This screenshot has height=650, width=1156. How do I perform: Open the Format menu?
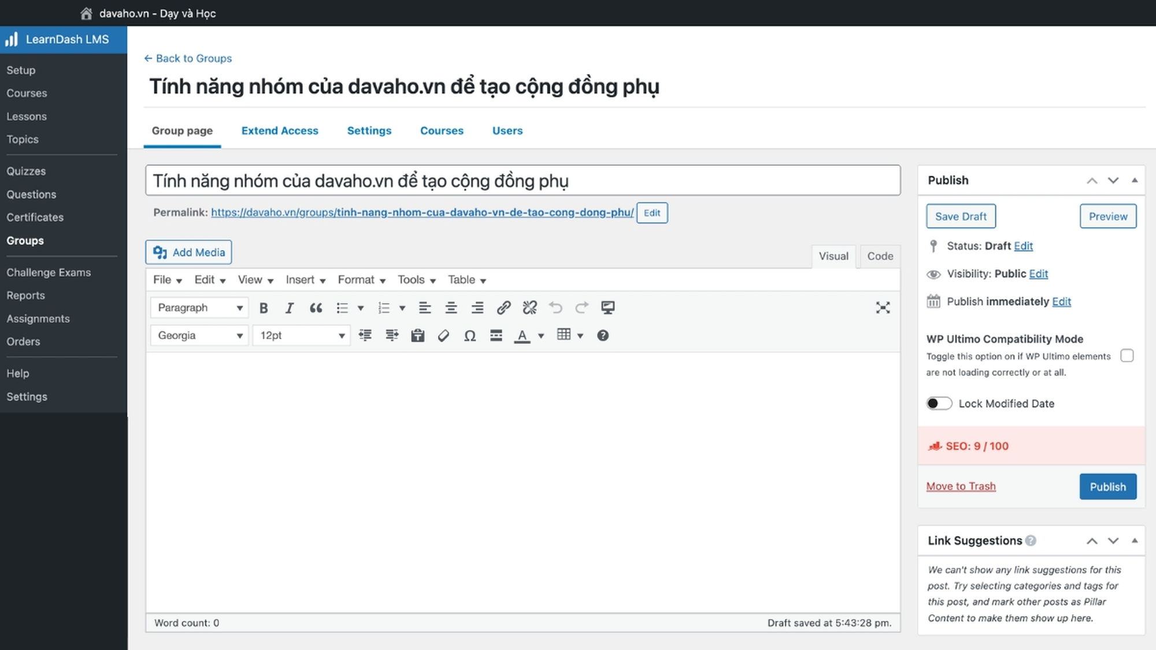click(361, 280)
